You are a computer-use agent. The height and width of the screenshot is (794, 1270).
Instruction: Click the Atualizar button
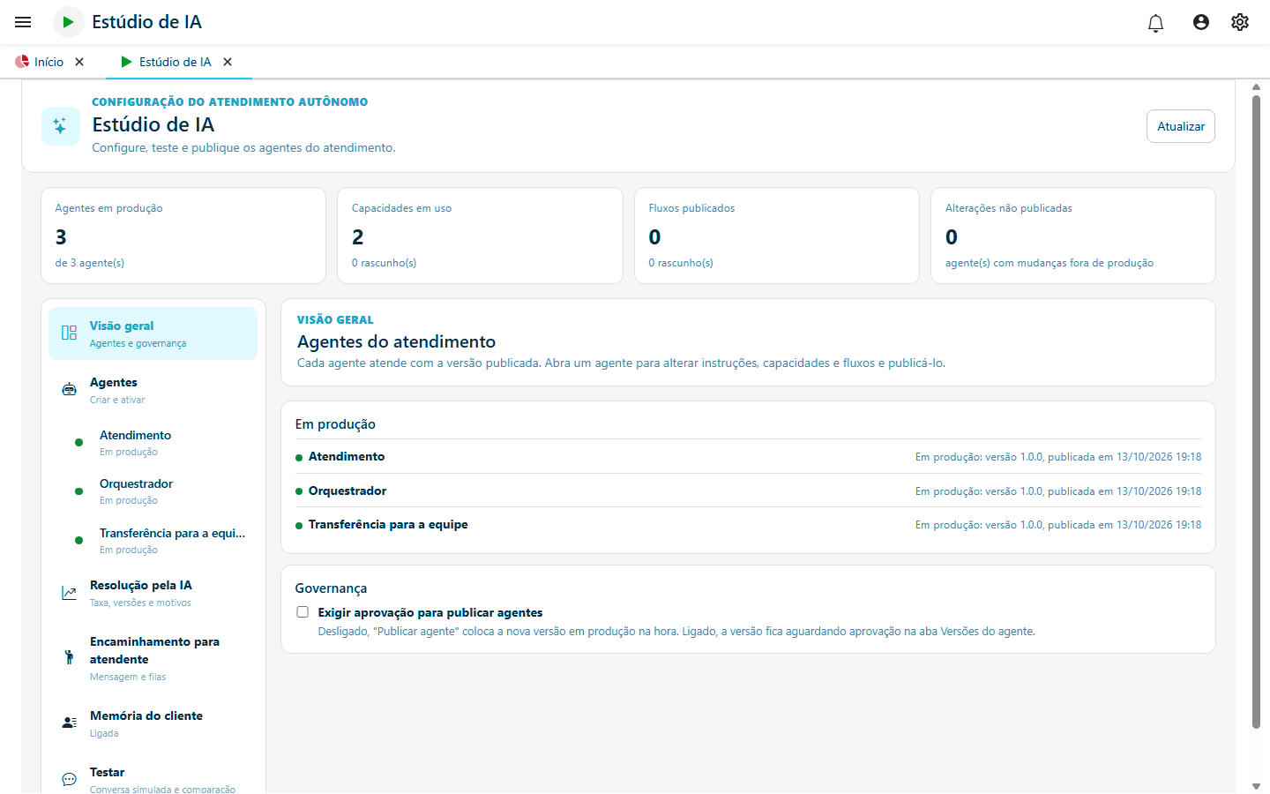[1180, 126]
